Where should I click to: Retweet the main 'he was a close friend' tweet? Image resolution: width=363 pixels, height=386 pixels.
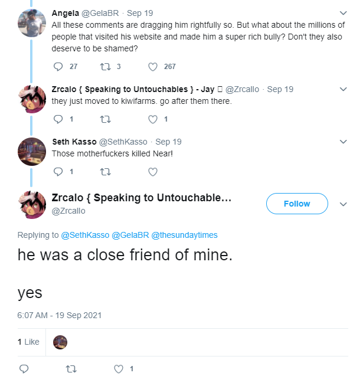71,369
